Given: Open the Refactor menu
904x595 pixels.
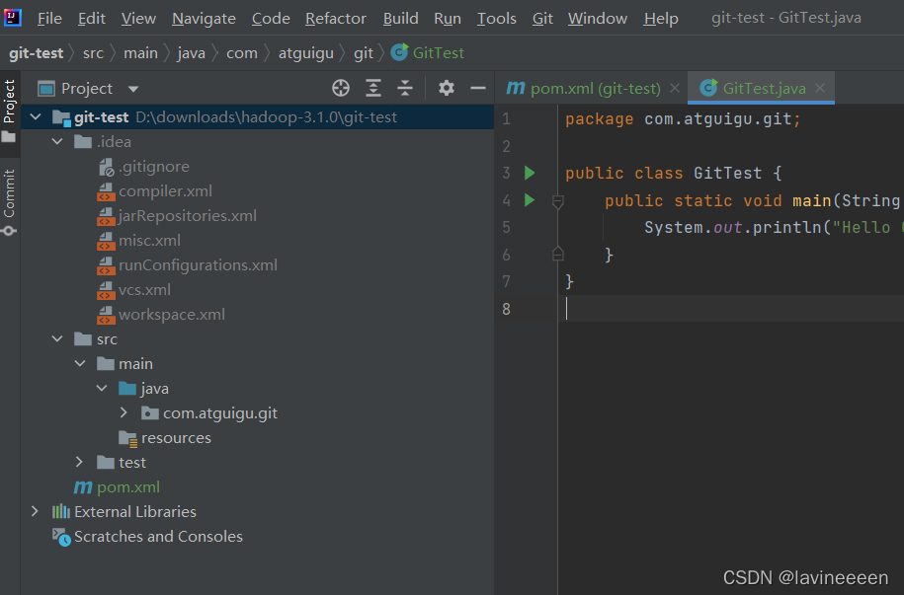Looking at the screenshot, I should coord(336,19).
